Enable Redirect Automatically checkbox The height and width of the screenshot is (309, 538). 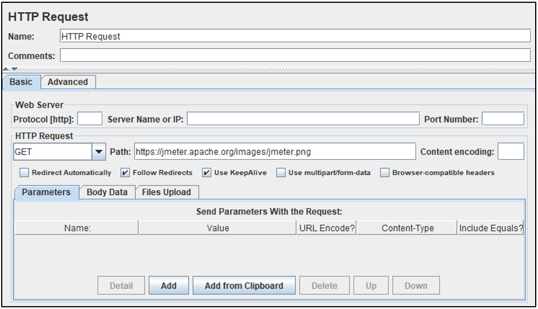click(24, 172)
